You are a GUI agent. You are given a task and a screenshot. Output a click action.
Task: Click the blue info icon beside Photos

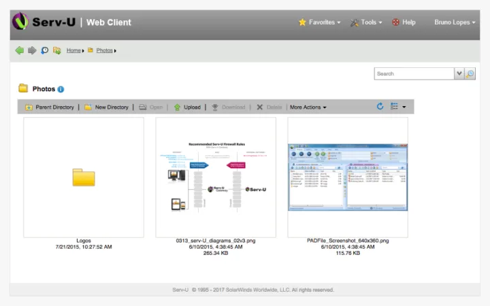(61, 89)
